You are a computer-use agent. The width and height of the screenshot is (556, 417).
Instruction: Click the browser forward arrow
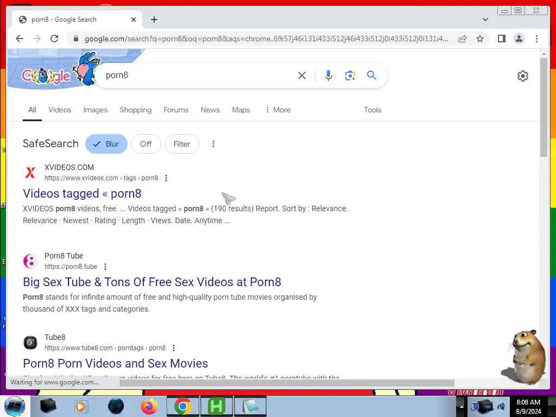37,39
